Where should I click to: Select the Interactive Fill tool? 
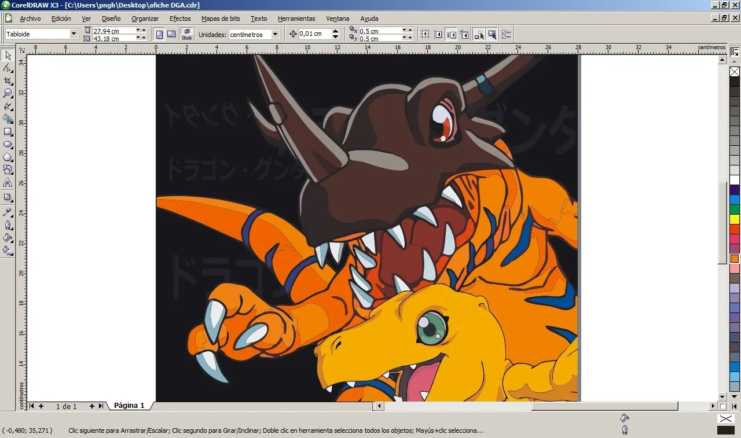(x=8, y=251)
